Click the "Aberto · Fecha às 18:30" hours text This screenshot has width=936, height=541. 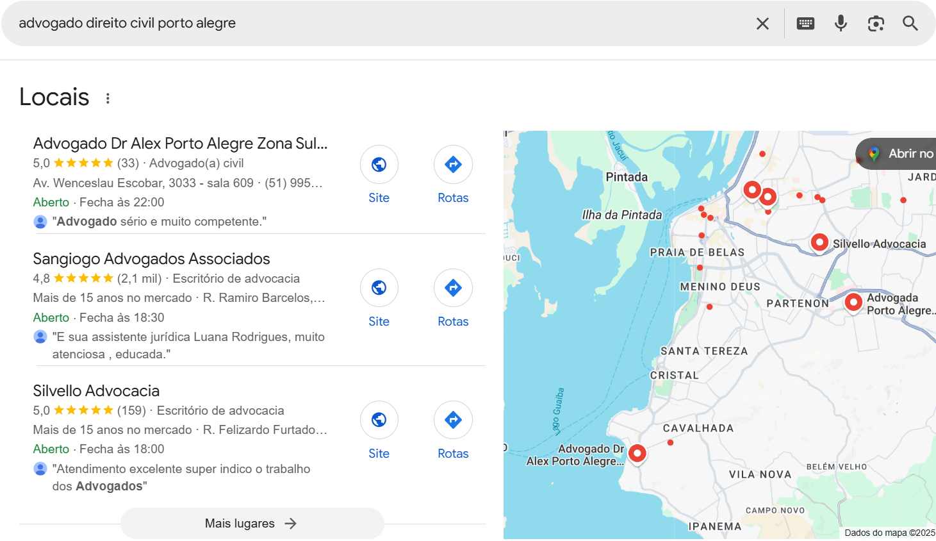[x=99, y=318]
